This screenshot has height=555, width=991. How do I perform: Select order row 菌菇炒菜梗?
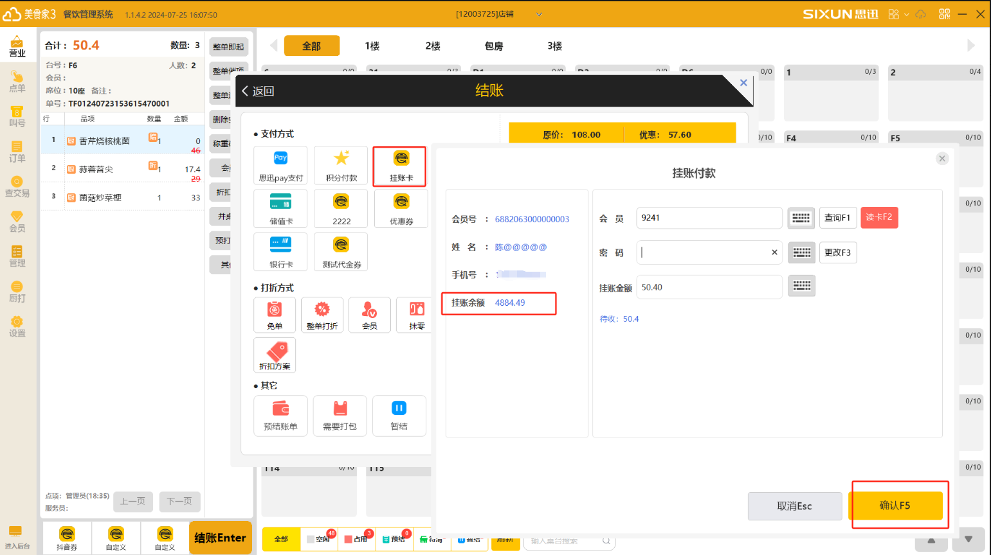122,197
